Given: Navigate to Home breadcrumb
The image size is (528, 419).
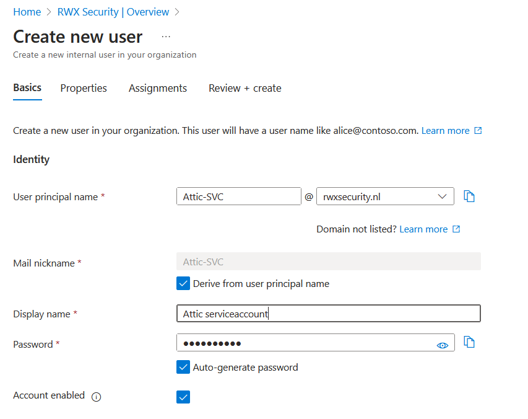Looking at the screenshot, I should pos(27,12).
